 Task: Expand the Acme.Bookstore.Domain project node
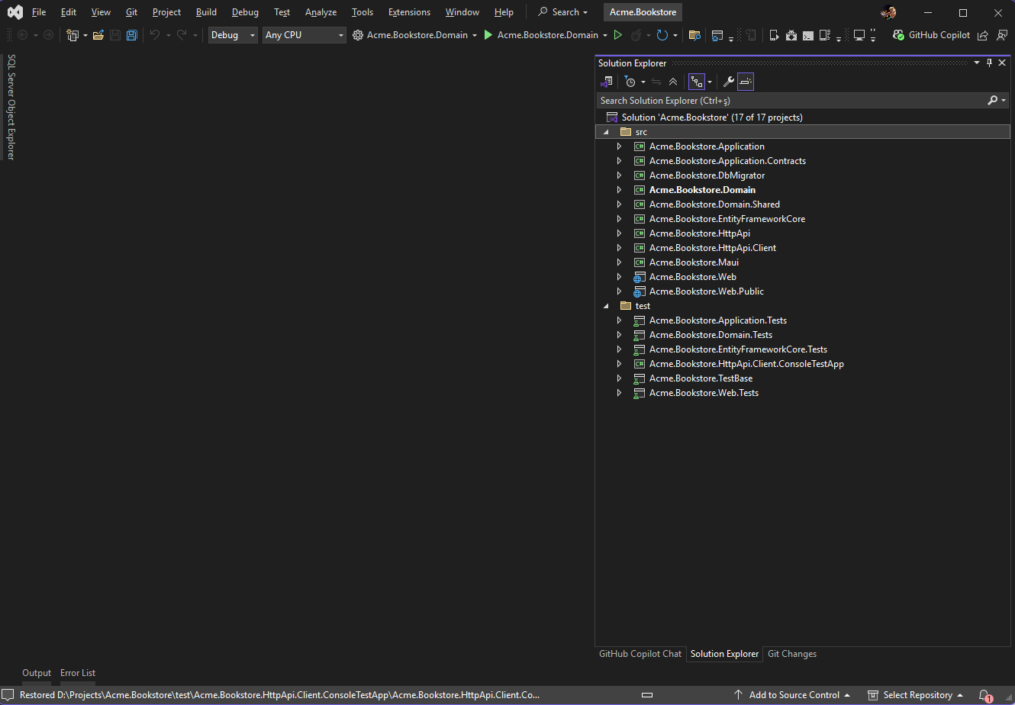[x=619, y=189]
